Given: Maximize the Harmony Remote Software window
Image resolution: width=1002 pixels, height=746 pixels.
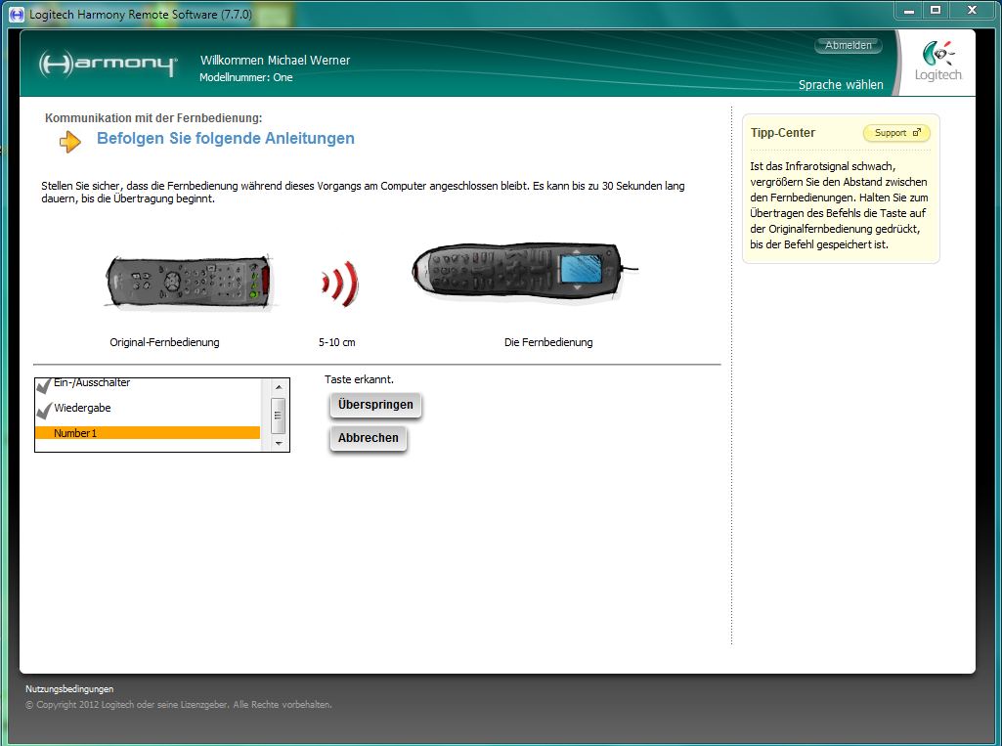Looking at the screenshot, I should (x=937, y=11).
